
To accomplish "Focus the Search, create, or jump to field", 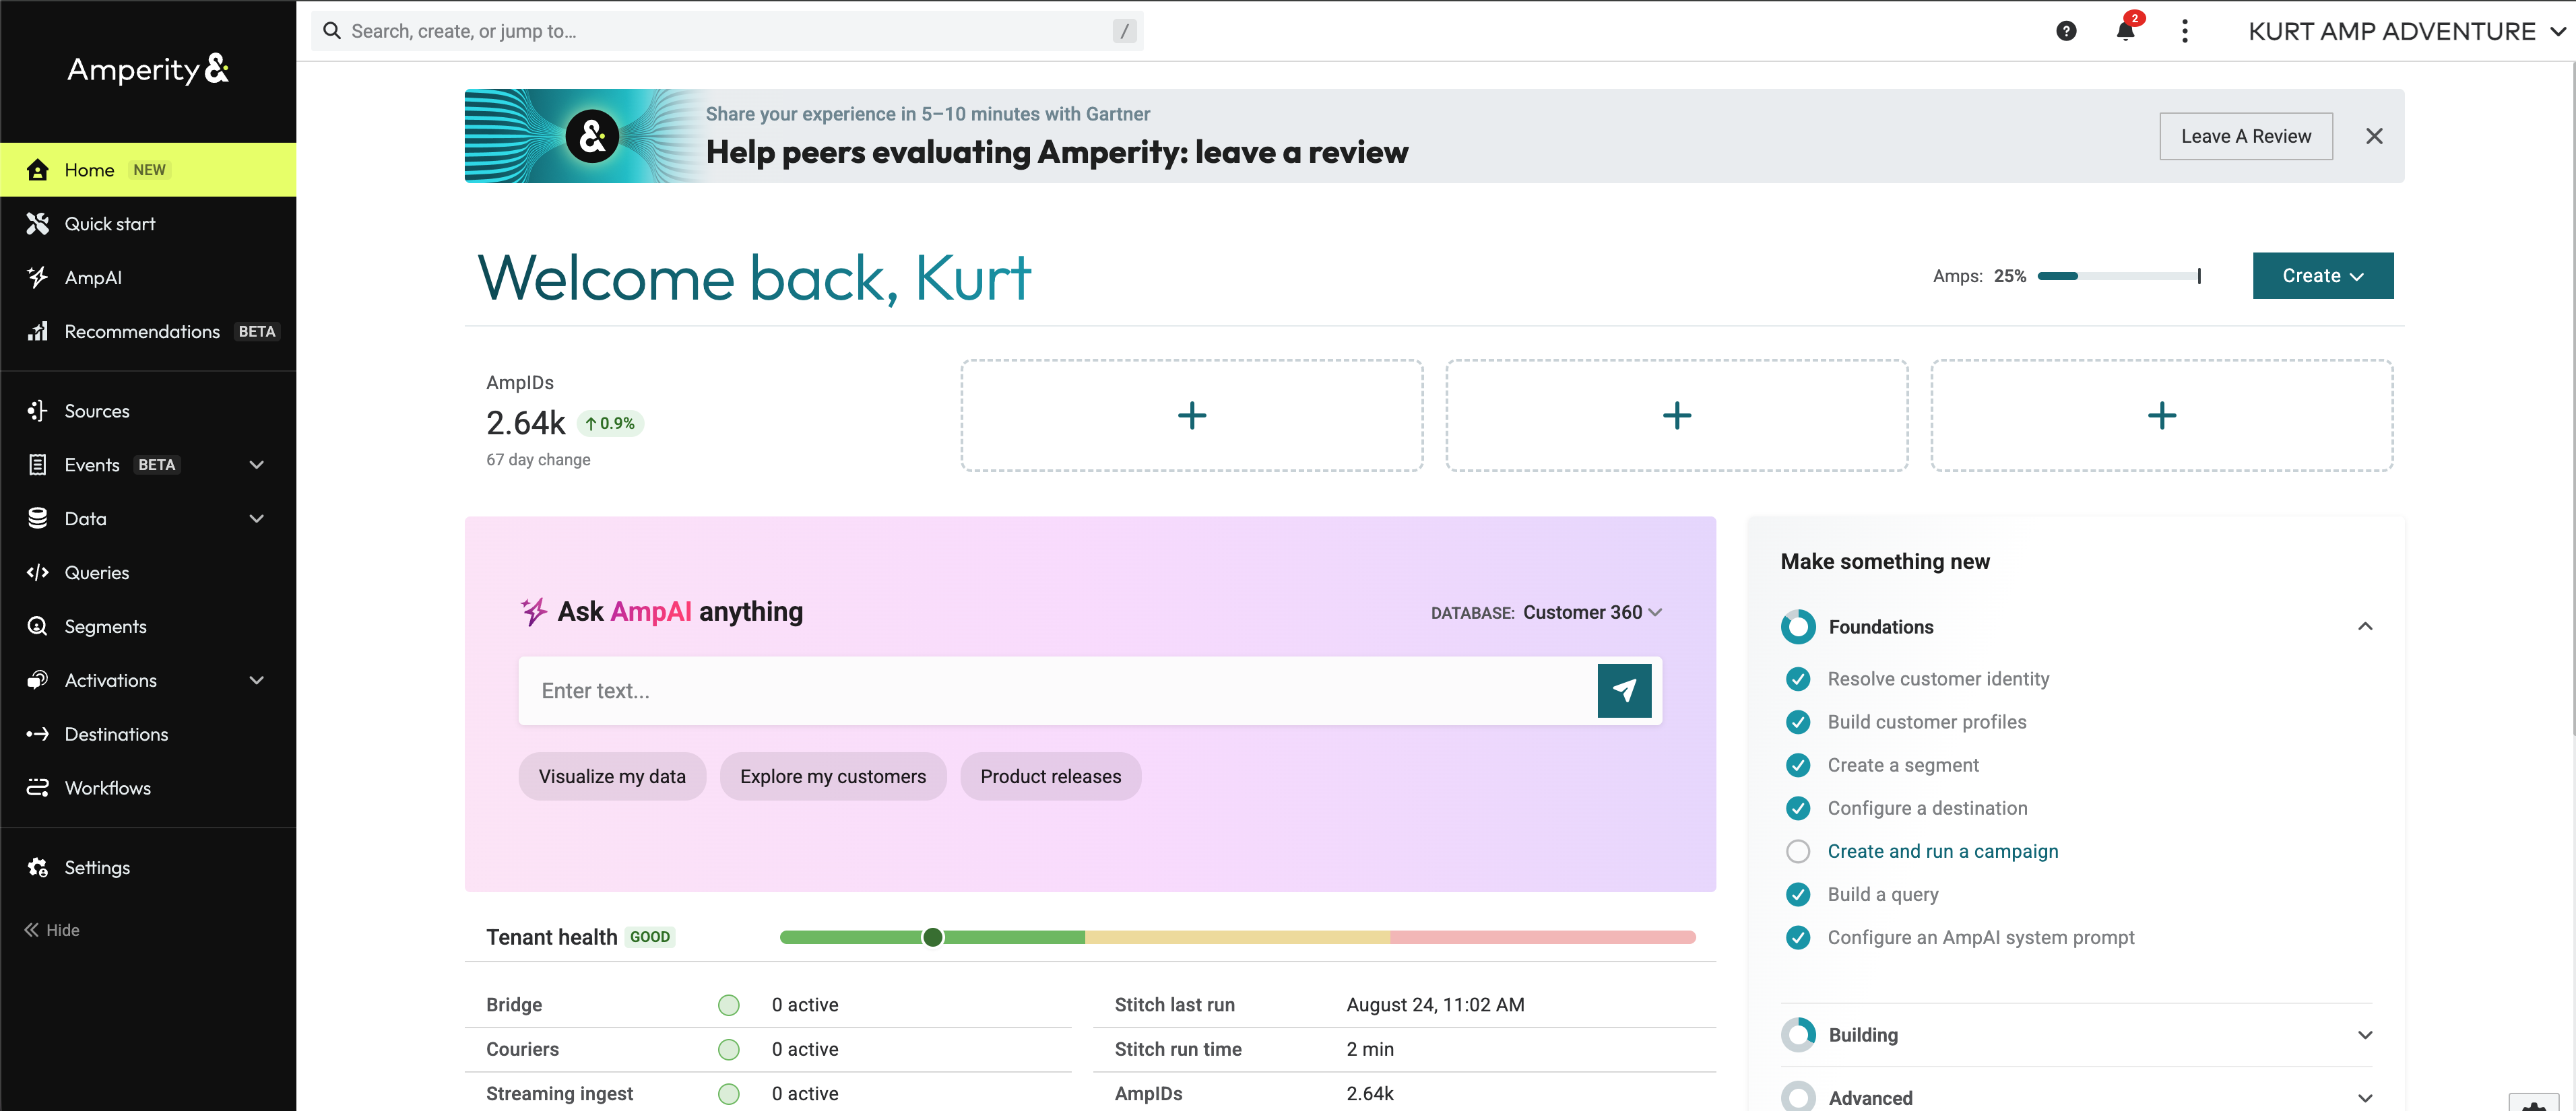I will tap(727, 31).
